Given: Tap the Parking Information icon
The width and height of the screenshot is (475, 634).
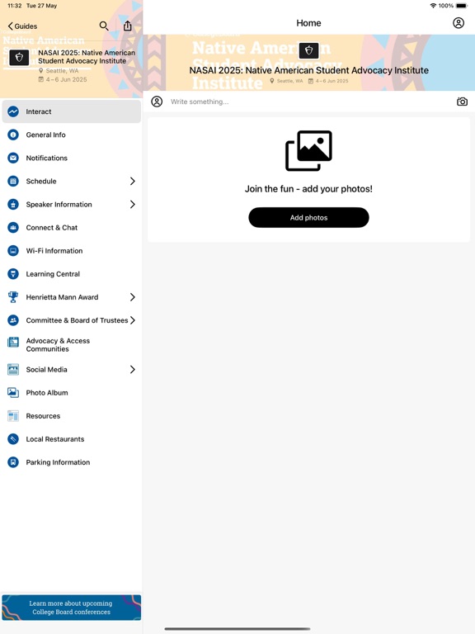Looking at the screenshot, I should pos(13,462).
